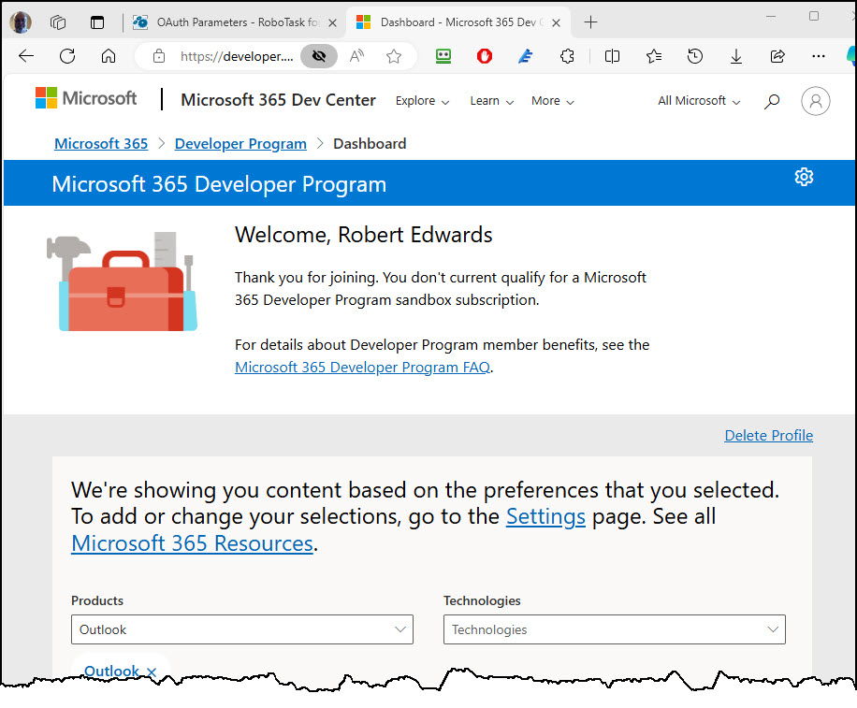Open the settings gear in the blue banner
This screenshot has width=857, height=708.
coord(804,177)
